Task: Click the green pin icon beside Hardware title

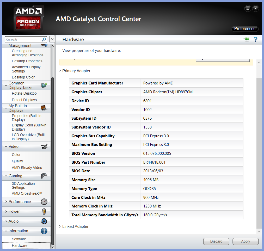Action: point(246,39)
